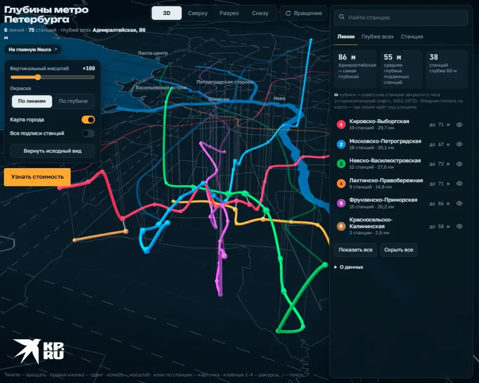
Task: Click the green line 3 badge
Action: [341, 164]
